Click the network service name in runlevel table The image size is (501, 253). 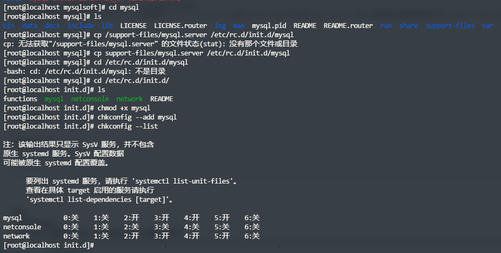pyautogui.click(x=17, y=236)
